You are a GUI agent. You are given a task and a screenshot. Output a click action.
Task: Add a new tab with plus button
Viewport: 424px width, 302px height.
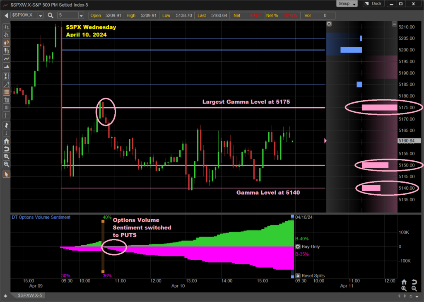pyautogui.click(x=5, y=296)
